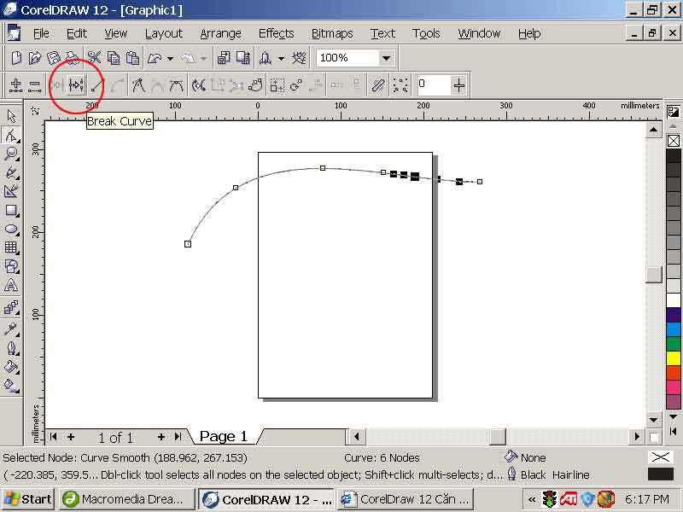Open the Effects menu
This screenshot has width=683, height=512.
click(276, 33)
